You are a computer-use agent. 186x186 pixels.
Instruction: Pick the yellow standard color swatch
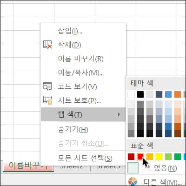(159, 157)
